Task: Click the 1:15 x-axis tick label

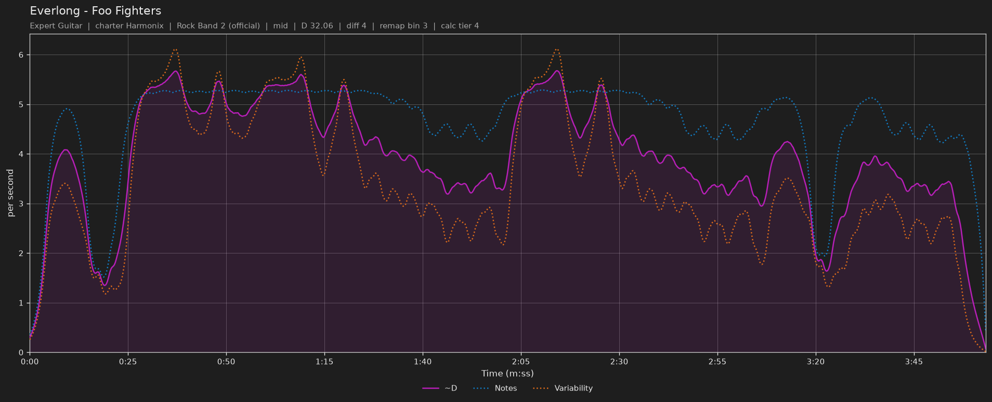Action: pos(324,361)
